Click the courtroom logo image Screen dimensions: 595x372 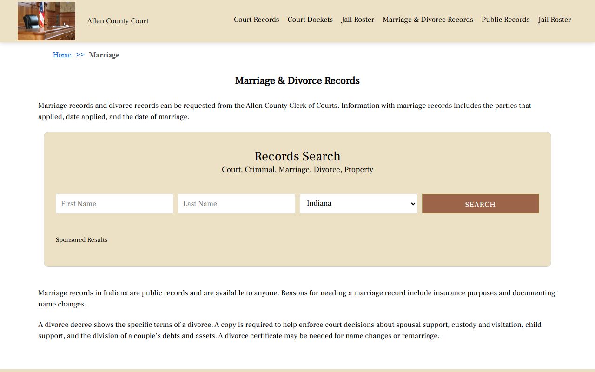point(46,21)
